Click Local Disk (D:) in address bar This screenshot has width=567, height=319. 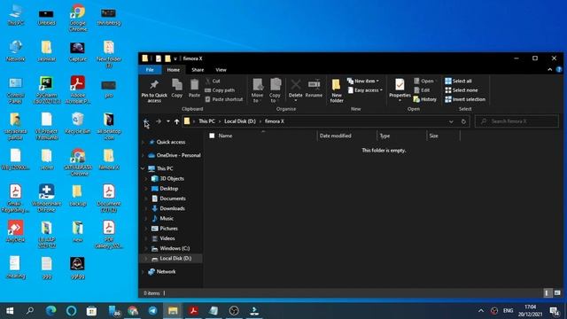[x=240, y=121]
